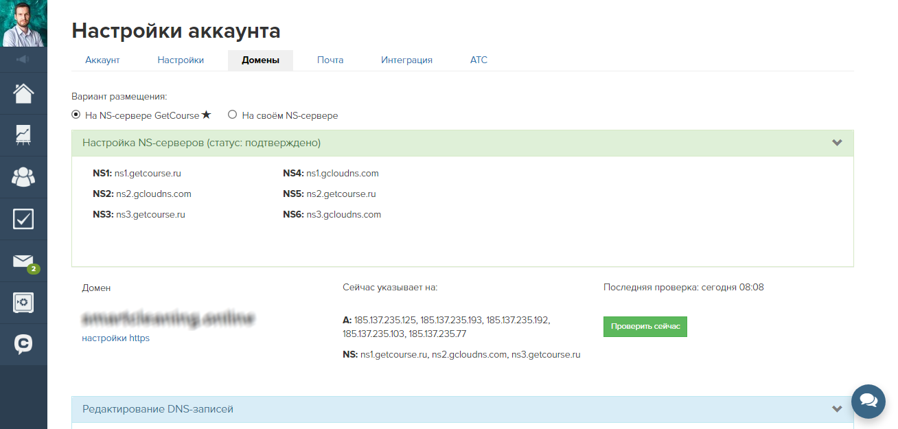The width and height of the screenshot is (898, 429).
Task: Open the floating support chat bubble
Action: tap(868, 402)
